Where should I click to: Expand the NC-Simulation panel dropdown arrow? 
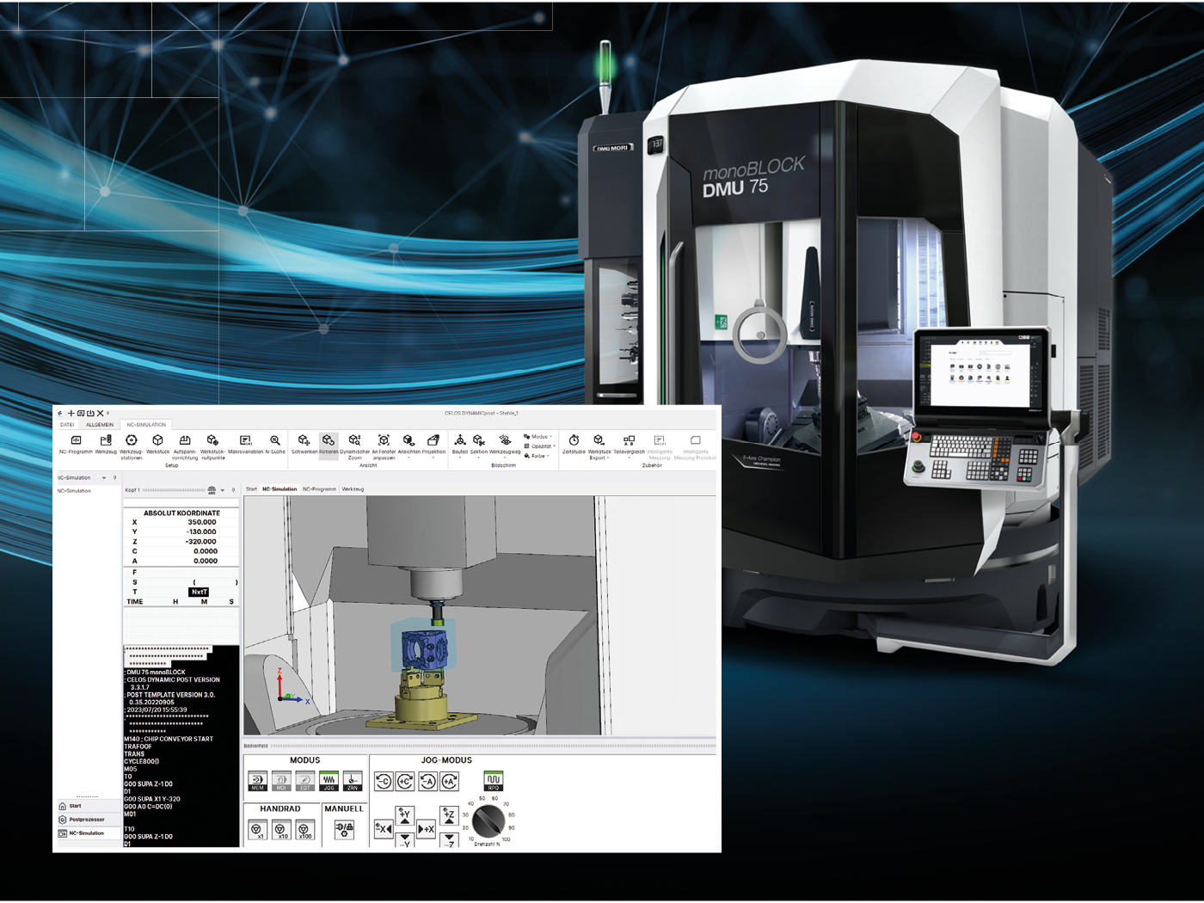tap(104, 478)
